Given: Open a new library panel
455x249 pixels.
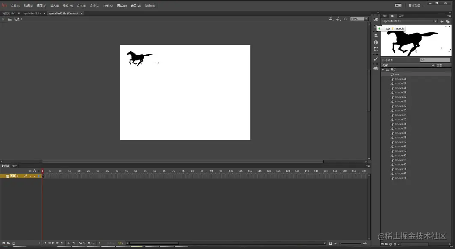Looking at the screenshot, I should tap(448, 21).
